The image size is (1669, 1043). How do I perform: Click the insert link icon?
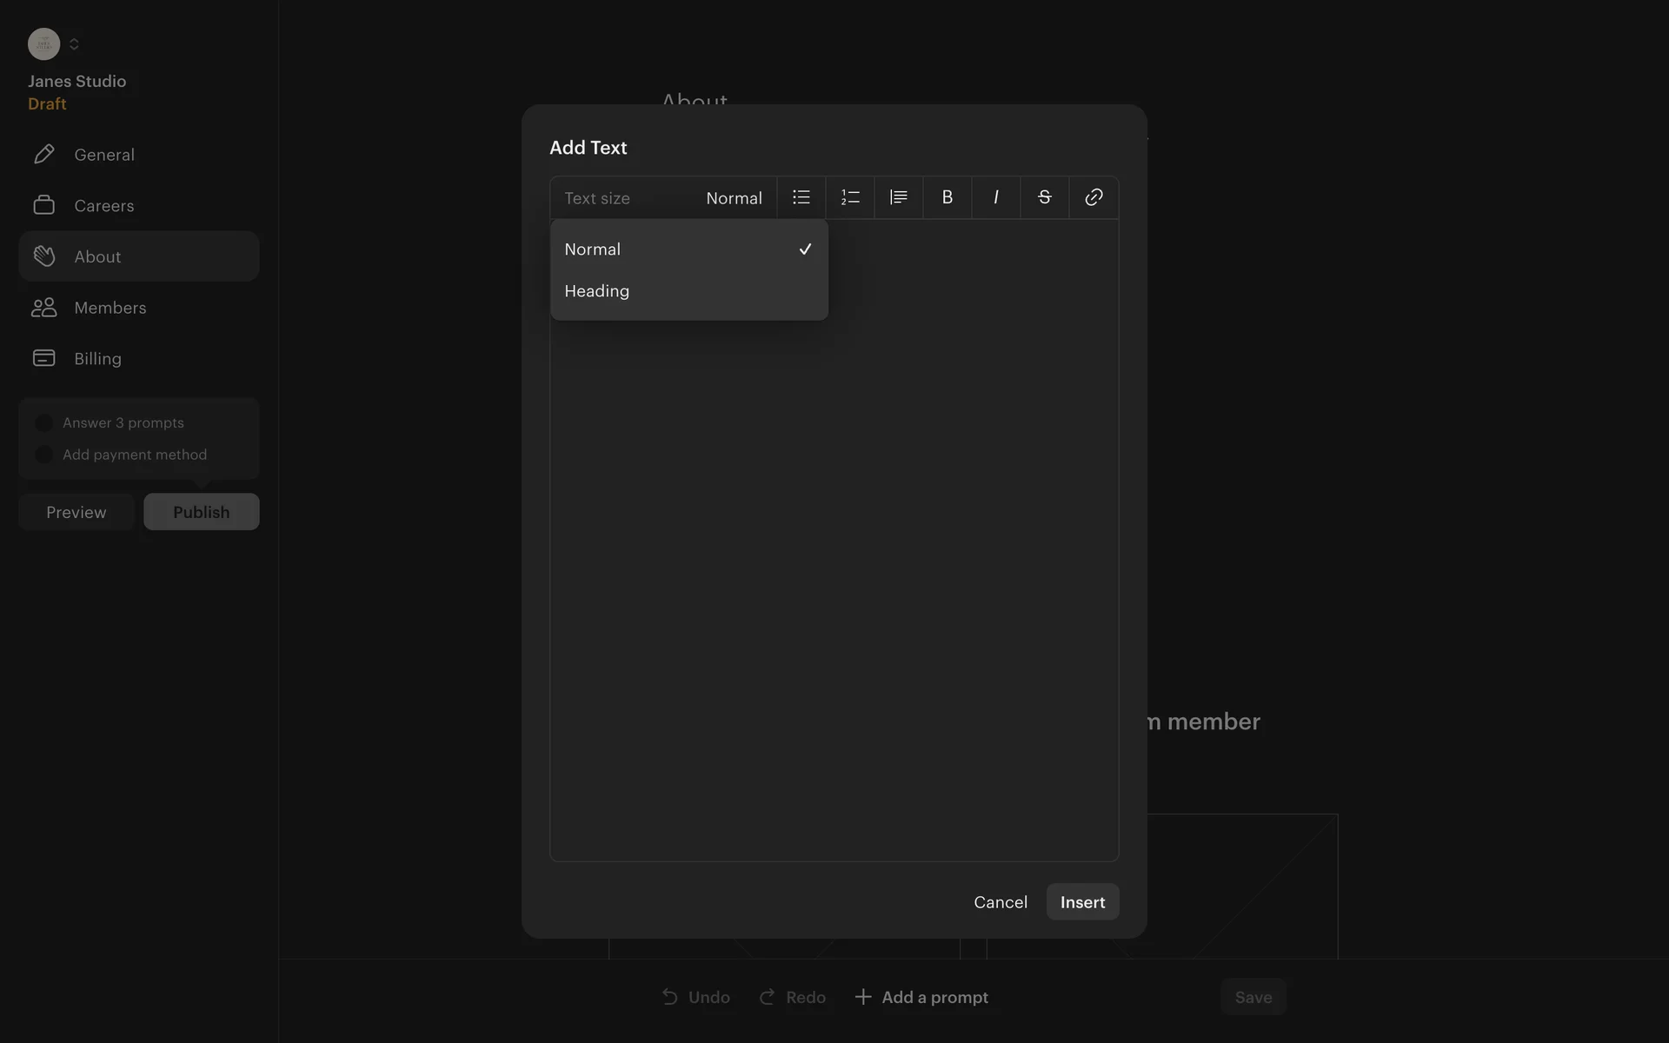[x=1093, y=197]
